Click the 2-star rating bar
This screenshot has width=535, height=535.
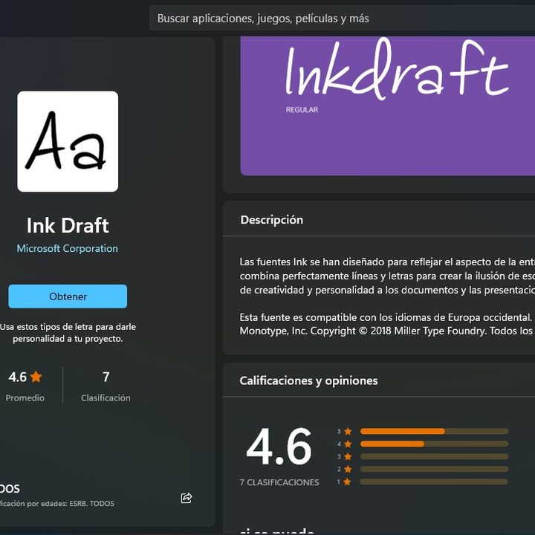click(434, 469)
